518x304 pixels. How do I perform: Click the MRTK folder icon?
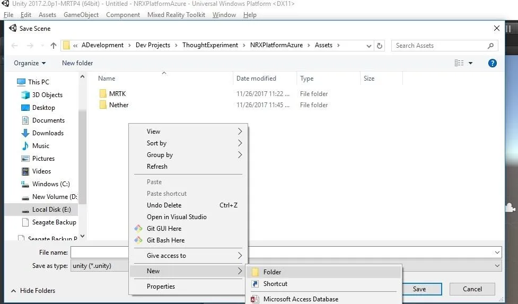(103, 94)
